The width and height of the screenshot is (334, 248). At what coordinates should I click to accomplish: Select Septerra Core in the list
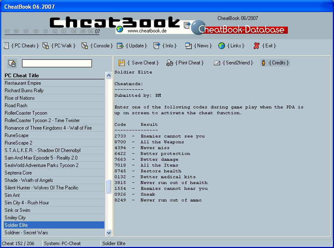54,173
